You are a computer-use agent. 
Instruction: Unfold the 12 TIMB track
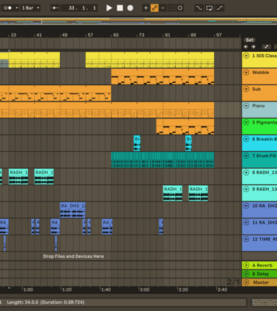coord(246,239)
